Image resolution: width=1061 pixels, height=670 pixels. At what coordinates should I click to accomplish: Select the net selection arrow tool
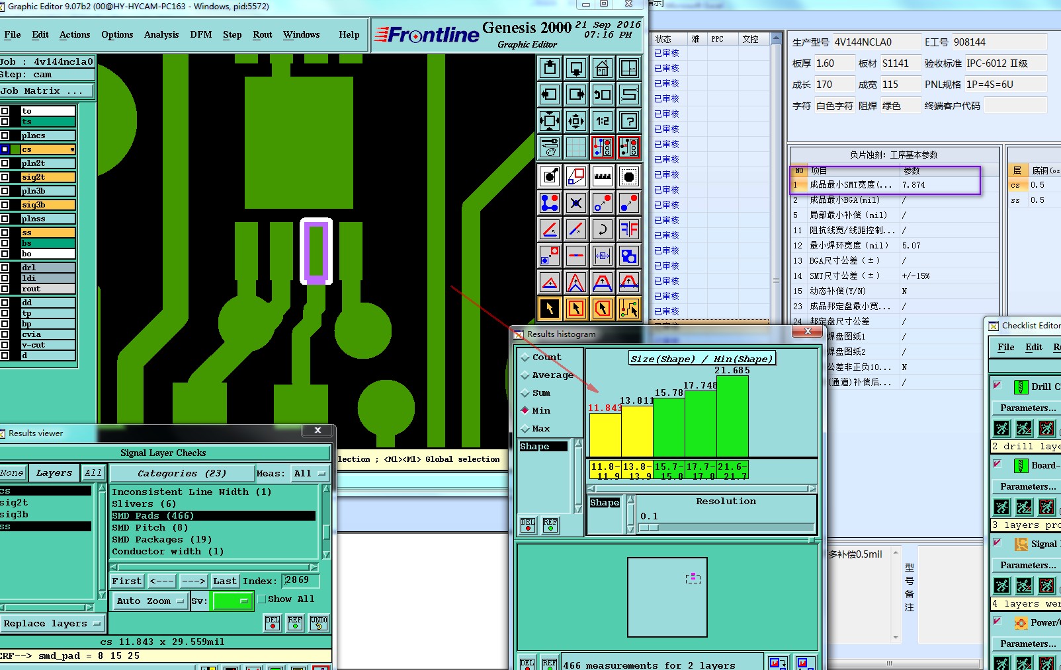[629, 309]
